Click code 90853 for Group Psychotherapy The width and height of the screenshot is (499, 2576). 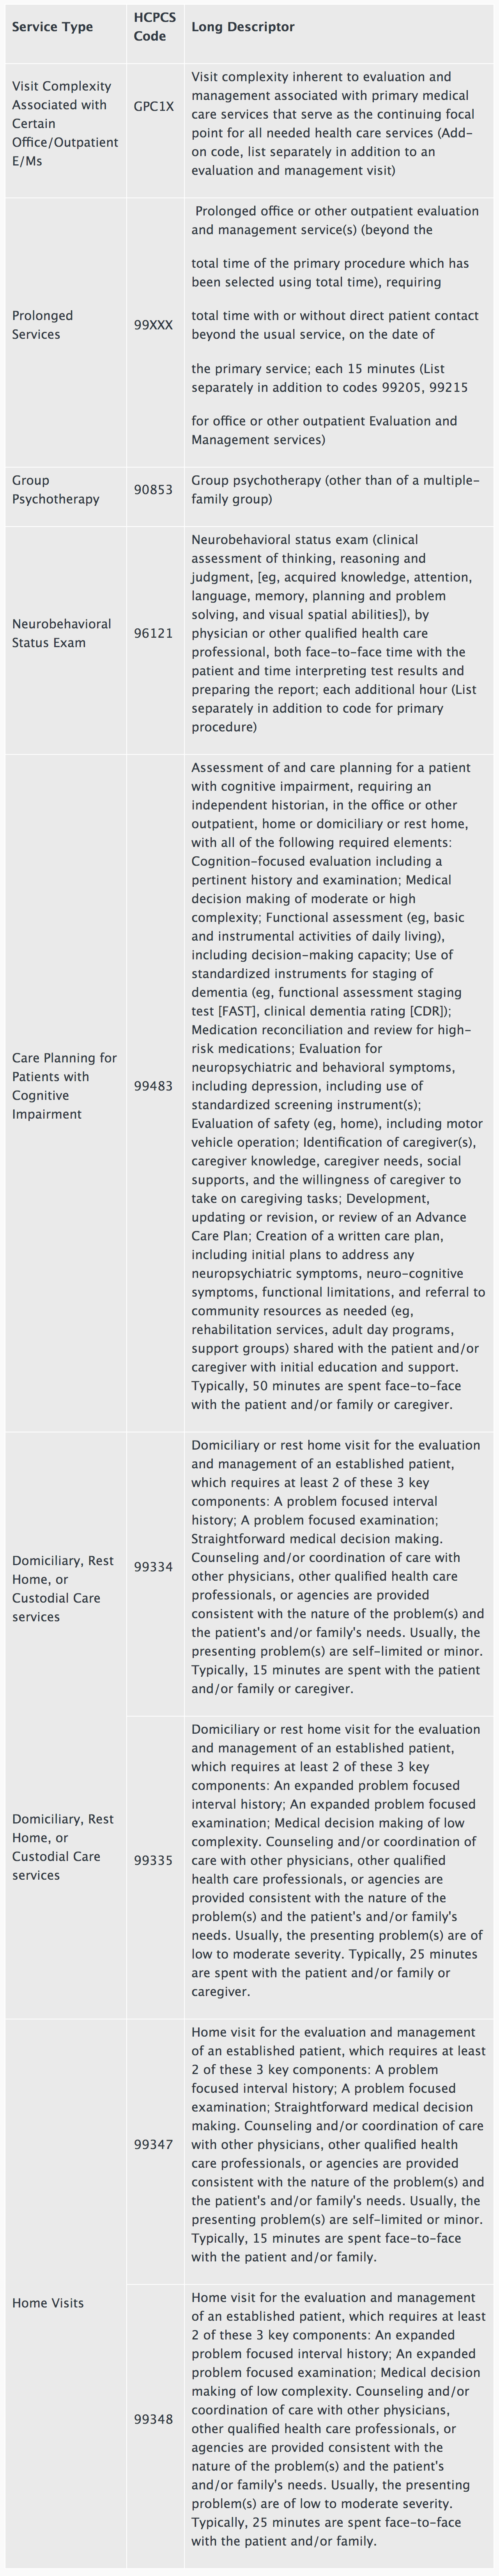click(x=154, y=490)
